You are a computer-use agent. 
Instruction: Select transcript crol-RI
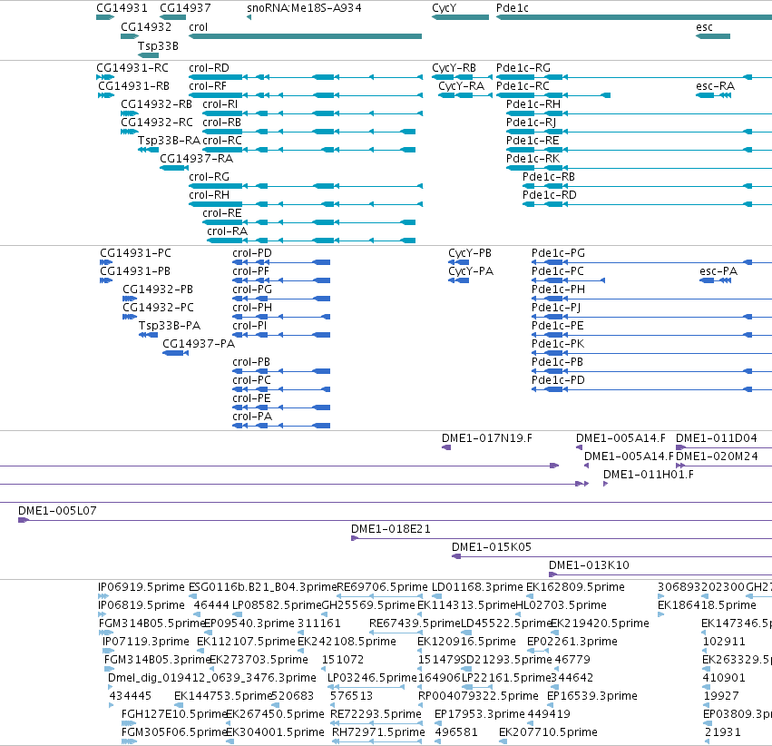coord(312,113)
